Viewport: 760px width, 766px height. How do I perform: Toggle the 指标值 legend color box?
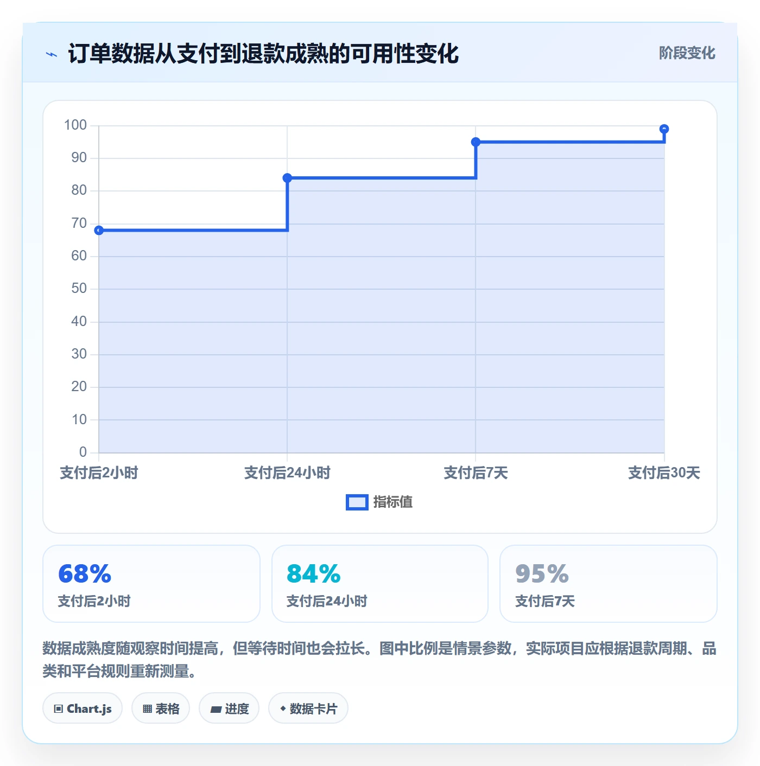357,502
